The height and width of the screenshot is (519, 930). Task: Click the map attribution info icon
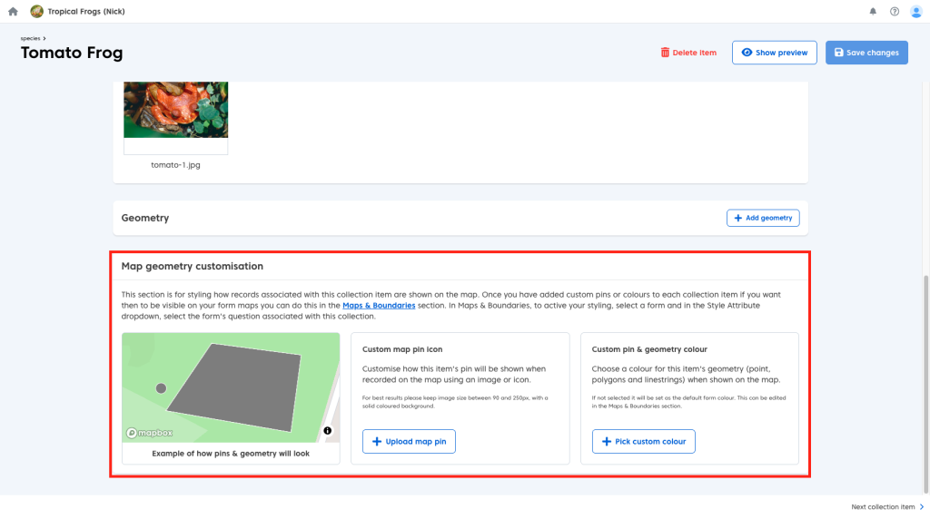[327, 430]
